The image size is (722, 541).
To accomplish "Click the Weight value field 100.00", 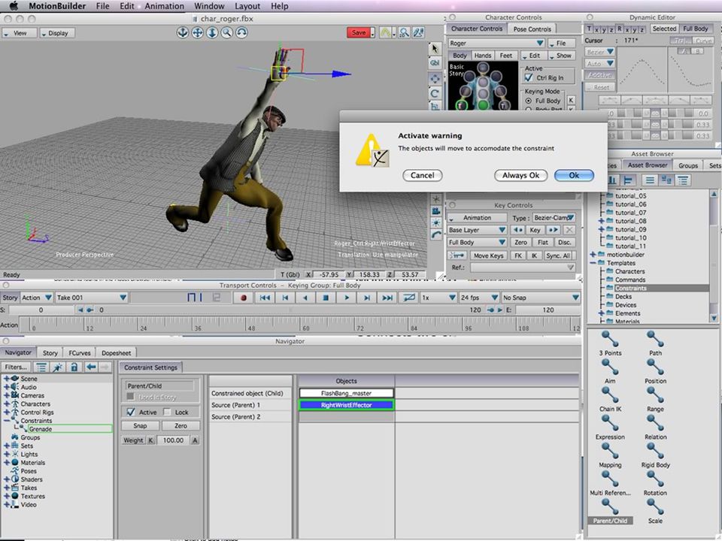I will [x=173, y=440].
